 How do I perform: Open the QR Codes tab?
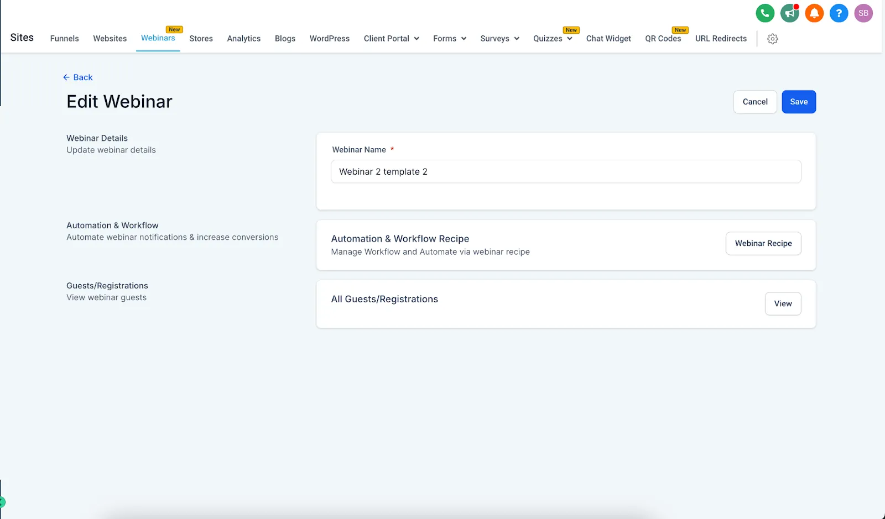point(663,39)
